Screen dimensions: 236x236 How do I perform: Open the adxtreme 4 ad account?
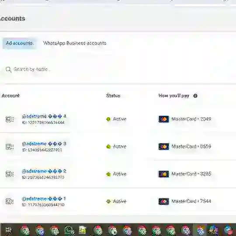(44, 116)
